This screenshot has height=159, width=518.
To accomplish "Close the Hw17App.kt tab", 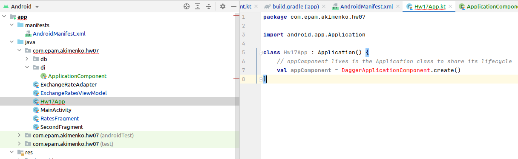I will [x=450, y=6].
